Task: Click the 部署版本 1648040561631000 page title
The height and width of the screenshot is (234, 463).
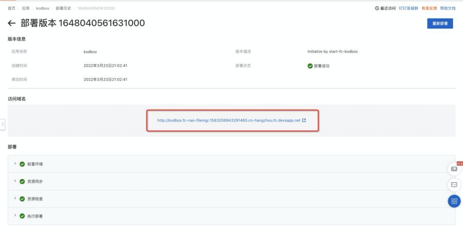Action: click(83, 23)
